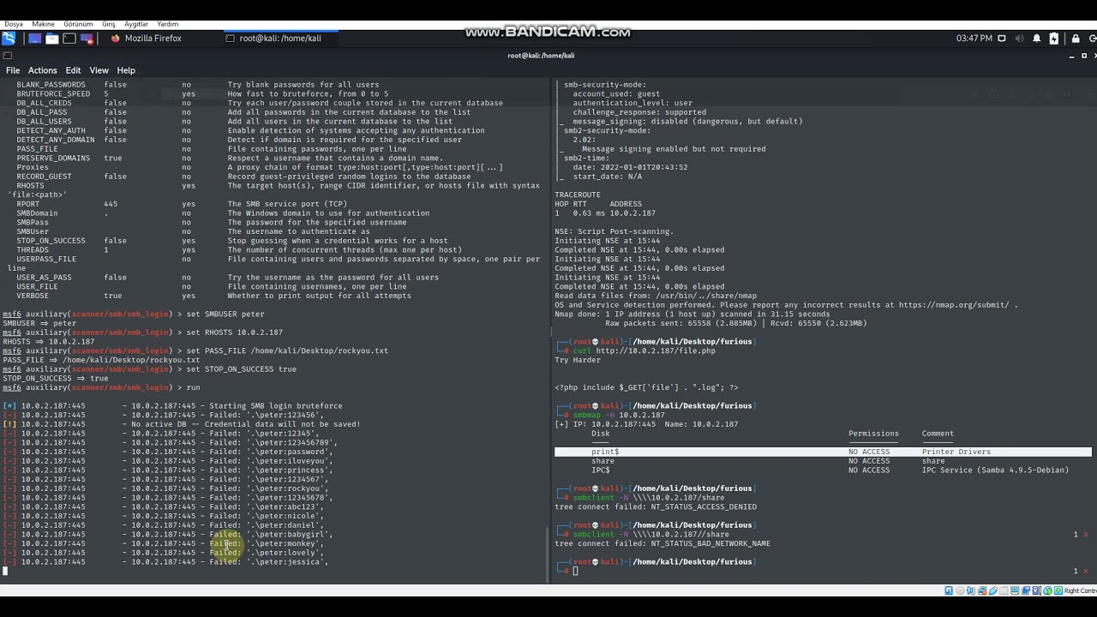The height and width of the screenshot is (617, 1097).
Task: Open the terminal File menu
Action: click(x=13, y=70)
